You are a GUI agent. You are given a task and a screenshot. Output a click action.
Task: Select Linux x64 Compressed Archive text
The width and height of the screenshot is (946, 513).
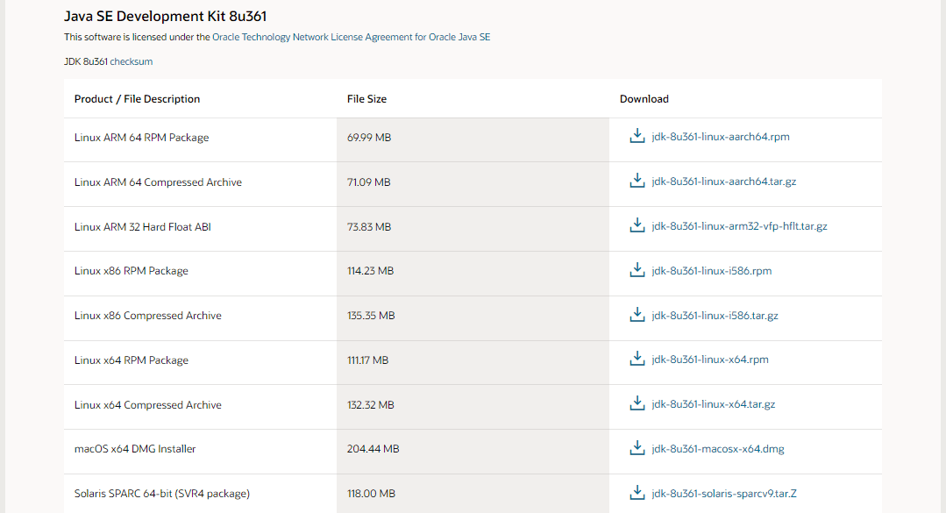click(148, 405)
